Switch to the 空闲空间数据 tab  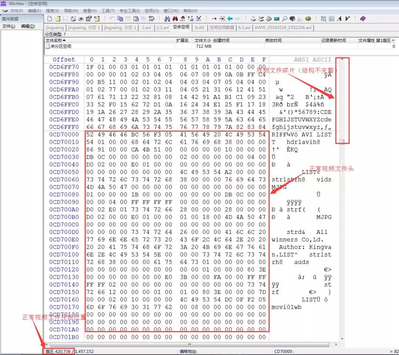pos(222,27)
